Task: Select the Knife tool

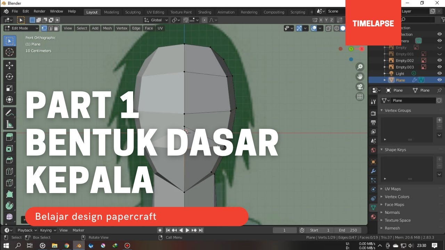Action: (9, 183)
